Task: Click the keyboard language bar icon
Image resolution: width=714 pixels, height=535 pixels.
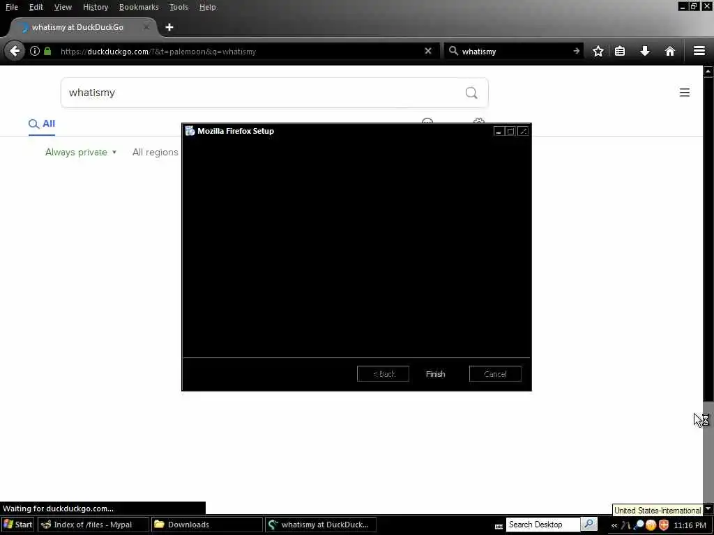Action: click(499, 526)
